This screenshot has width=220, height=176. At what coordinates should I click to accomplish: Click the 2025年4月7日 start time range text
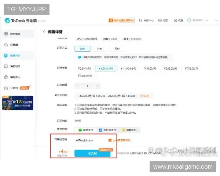pyautogui.click(x=107, y=96)
